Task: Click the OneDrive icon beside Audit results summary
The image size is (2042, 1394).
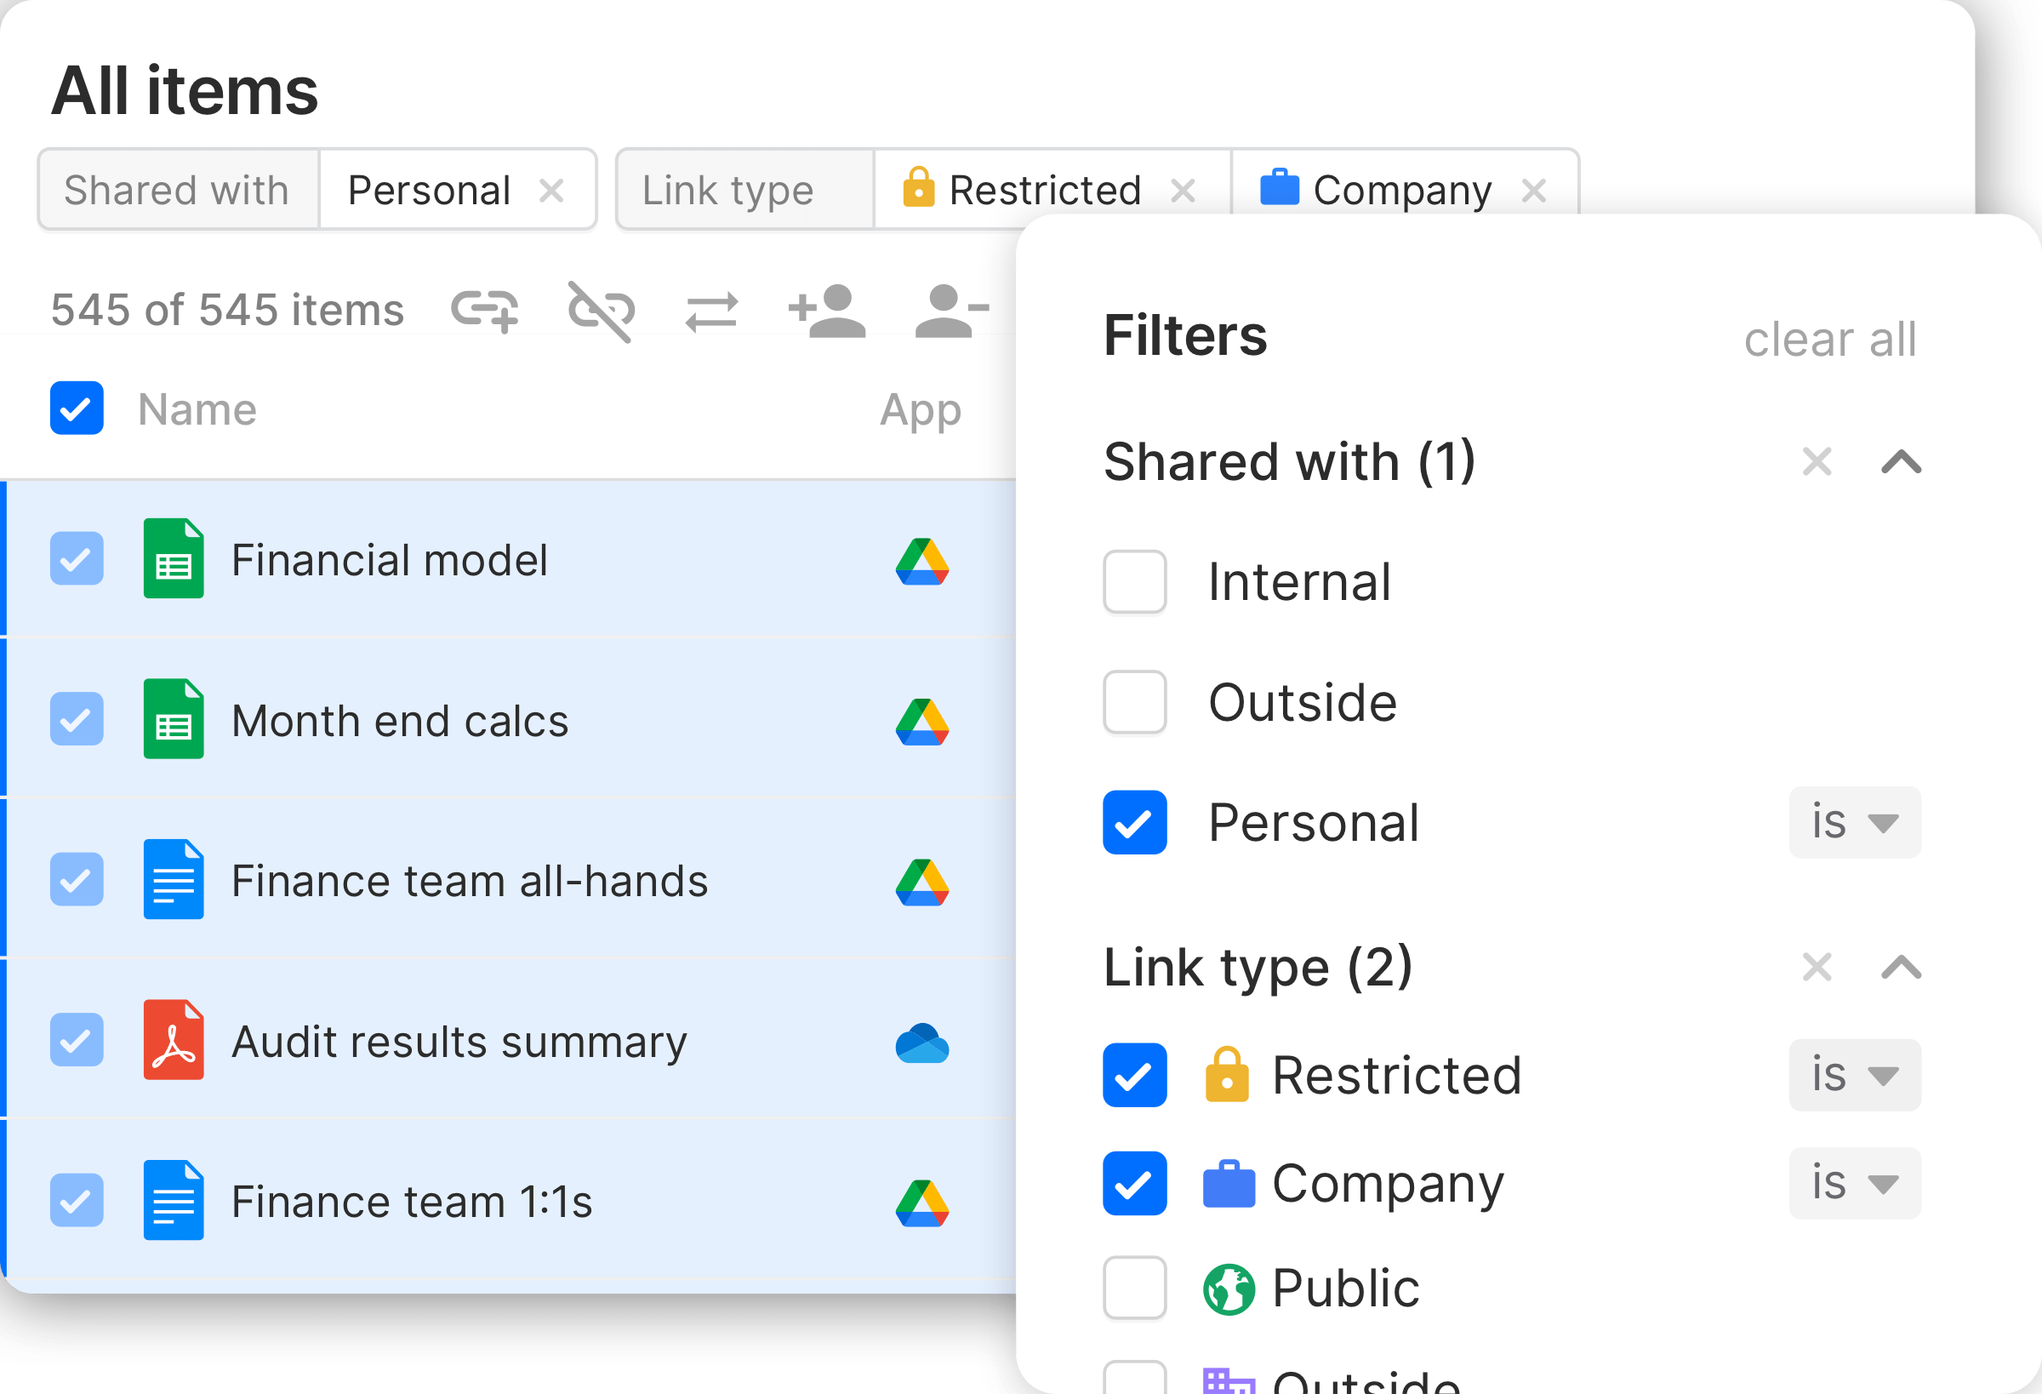Action: [921, 1042]
